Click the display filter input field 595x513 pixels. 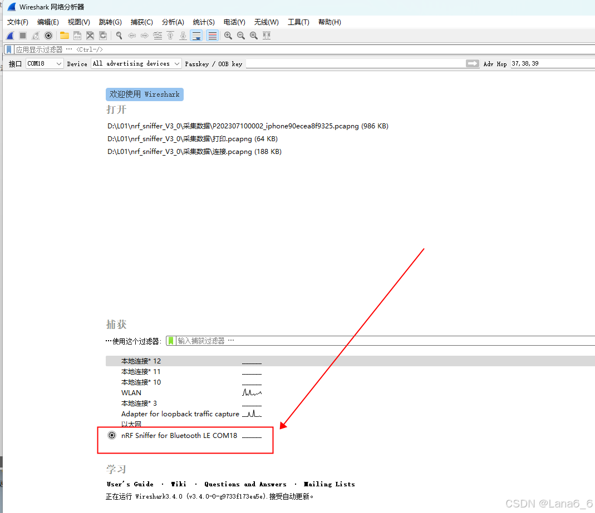click(x=304, y=49)
